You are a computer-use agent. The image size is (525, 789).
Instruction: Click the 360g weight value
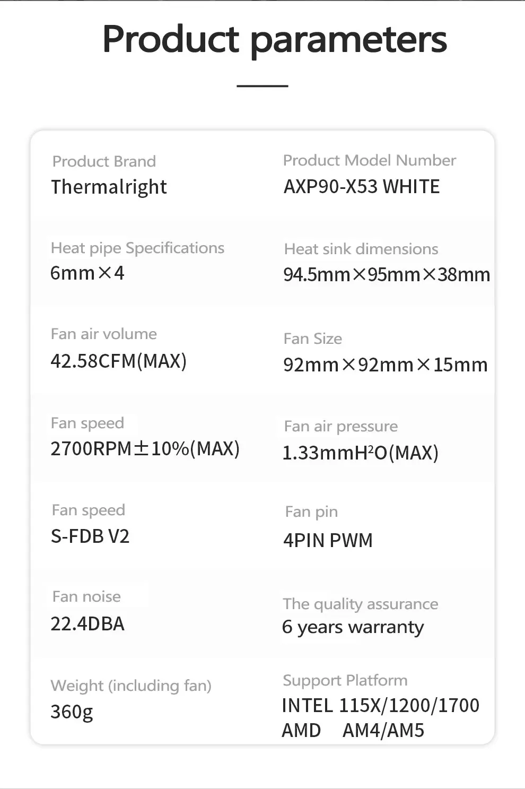pos(72,712)
